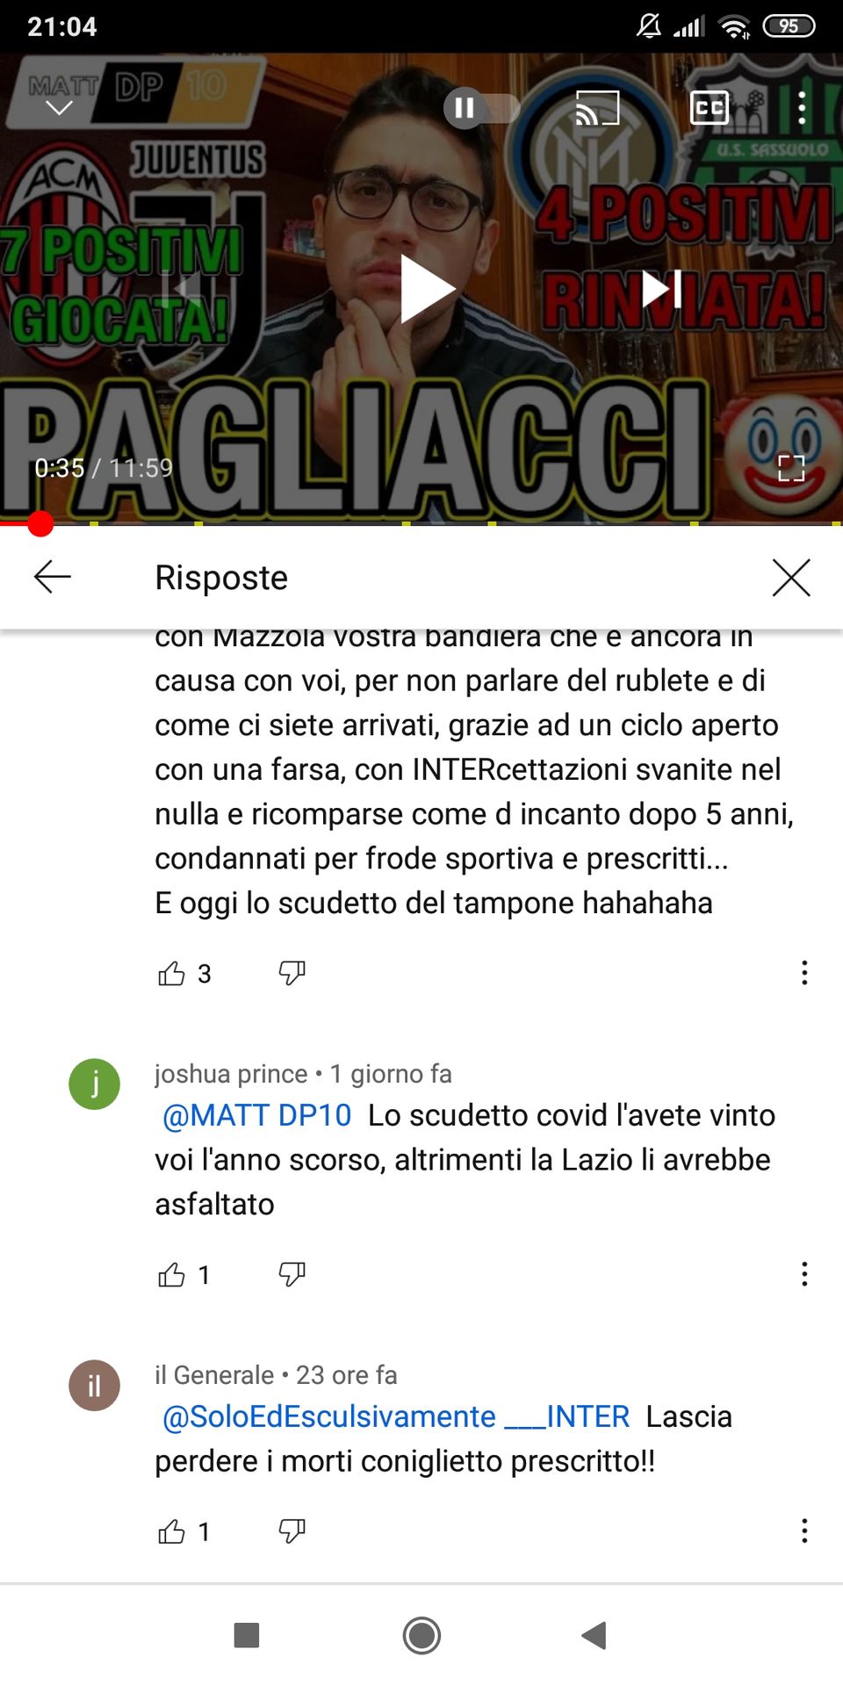The width and height of the screenshot is (843, 1686).
Task: Toggle the autoplay switch in video player
Action: pyautogui.click(x=481, y=108)
